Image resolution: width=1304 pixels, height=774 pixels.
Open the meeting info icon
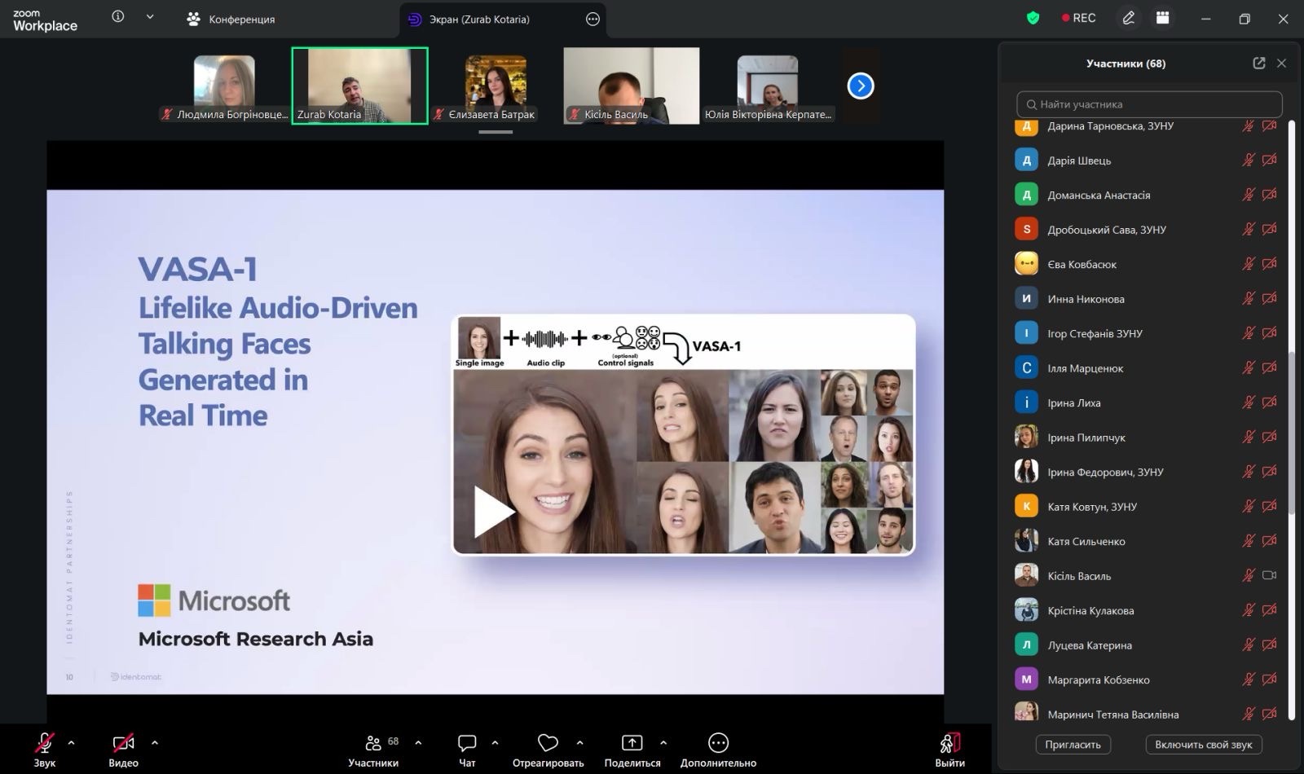[118, 17]
